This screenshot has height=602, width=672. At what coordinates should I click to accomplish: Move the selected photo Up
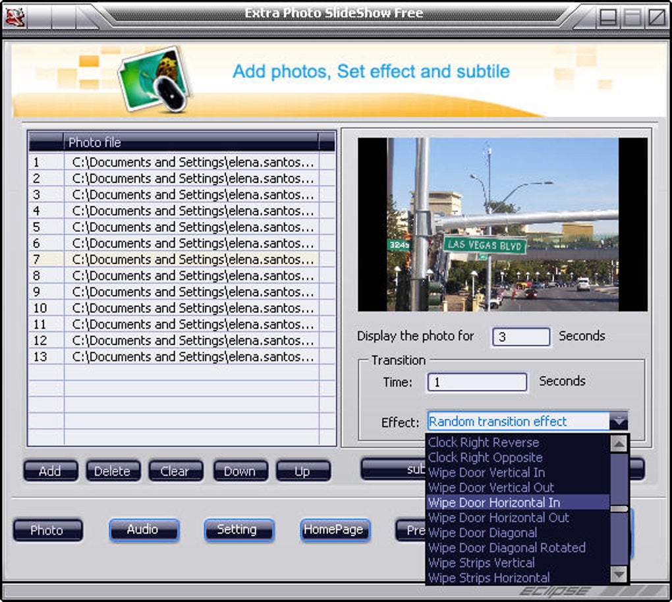pos(303,471)
